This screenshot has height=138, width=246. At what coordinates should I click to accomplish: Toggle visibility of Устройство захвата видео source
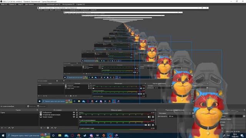click(74, 115)
